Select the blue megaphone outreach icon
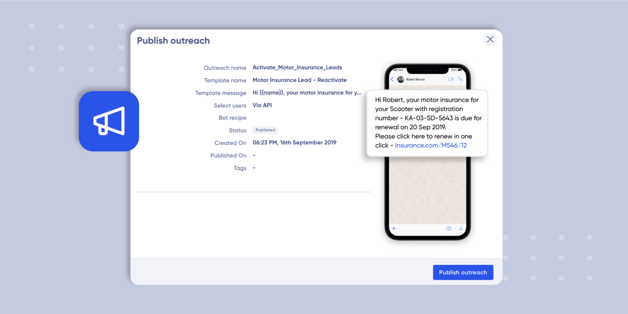The width and height of the screenshot is (628, 314). tap(109, 121)
